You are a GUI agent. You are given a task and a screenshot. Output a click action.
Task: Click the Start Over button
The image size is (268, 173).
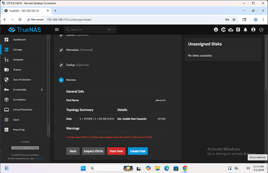click(116, 151)
